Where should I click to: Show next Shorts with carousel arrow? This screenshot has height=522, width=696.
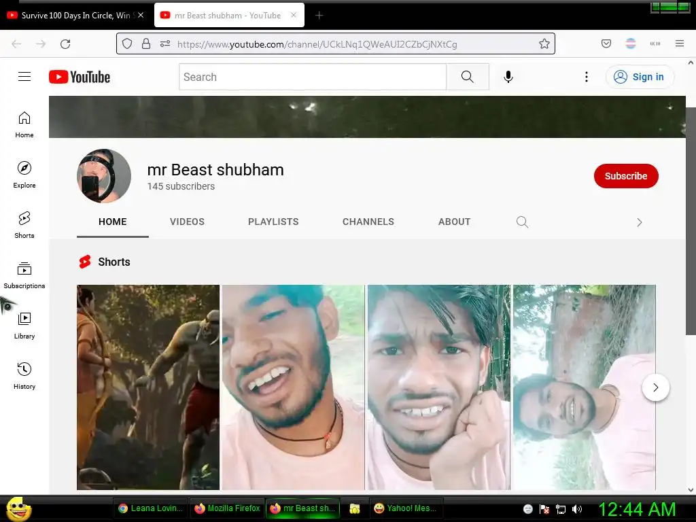(x=656, y=387)
